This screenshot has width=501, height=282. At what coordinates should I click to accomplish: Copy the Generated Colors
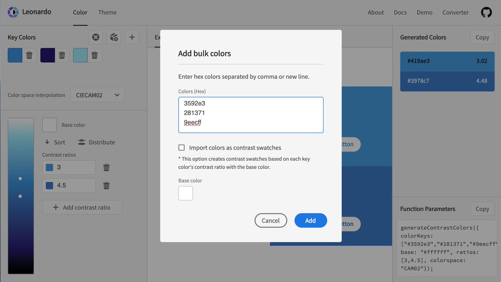click(x=482, y=37)
